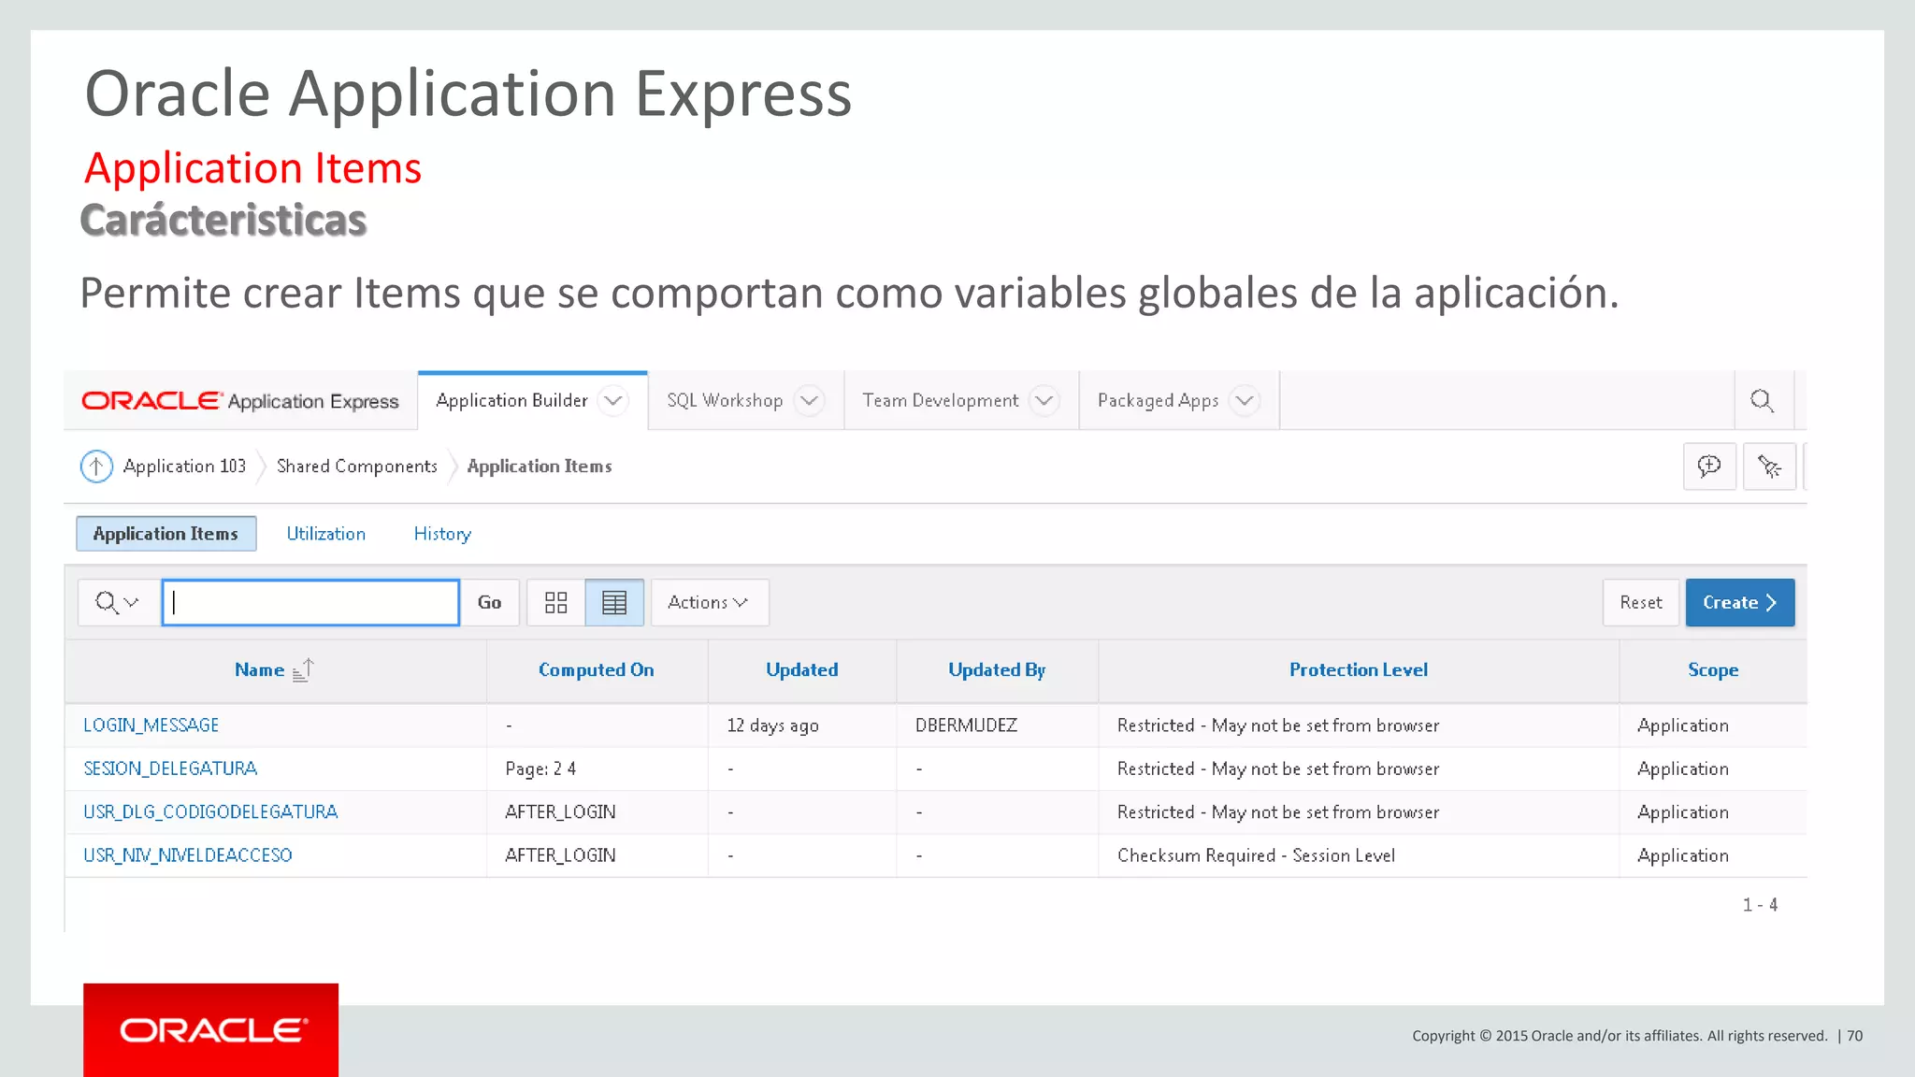Switch to the History tab
This screenshot has width=1915, height=1077.
(442, 534)
